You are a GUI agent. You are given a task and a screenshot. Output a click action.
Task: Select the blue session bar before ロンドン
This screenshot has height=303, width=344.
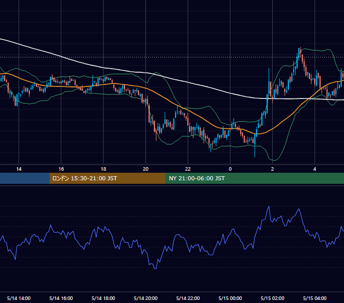tap(25, 178)
